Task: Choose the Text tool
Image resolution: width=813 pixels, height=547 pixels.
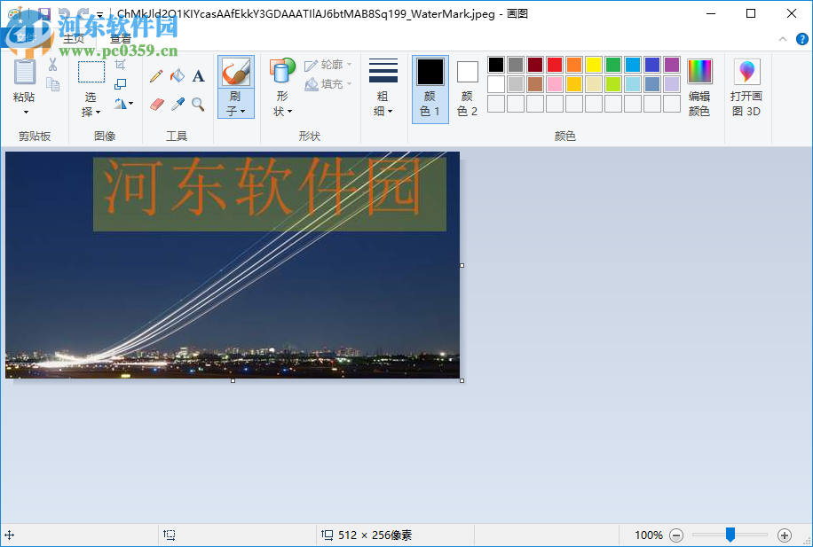Action: pos(198,76)
